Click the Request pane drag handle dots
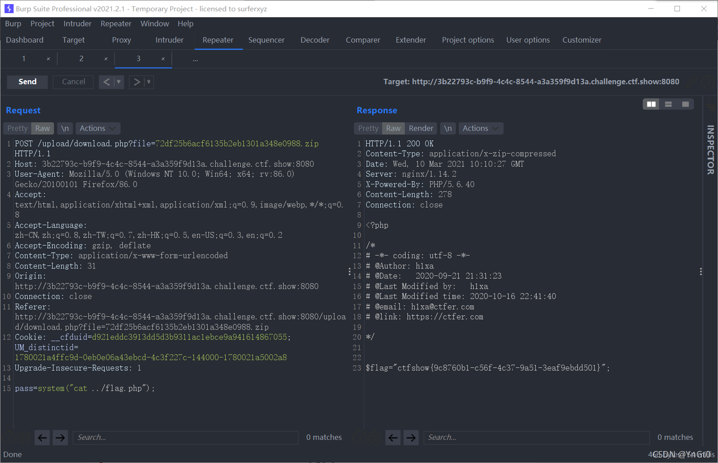This screenshot has height=463, width=718. (349, 271)
